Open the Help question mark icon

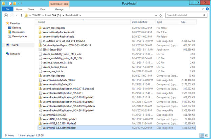pyautogui.click(x=207, y=9)
